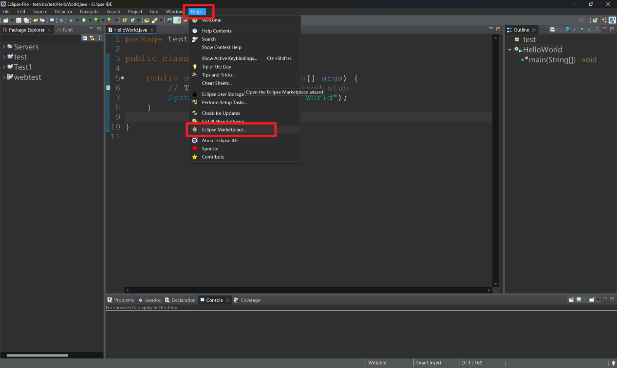Select the Java perspective icon

point(612,20)
